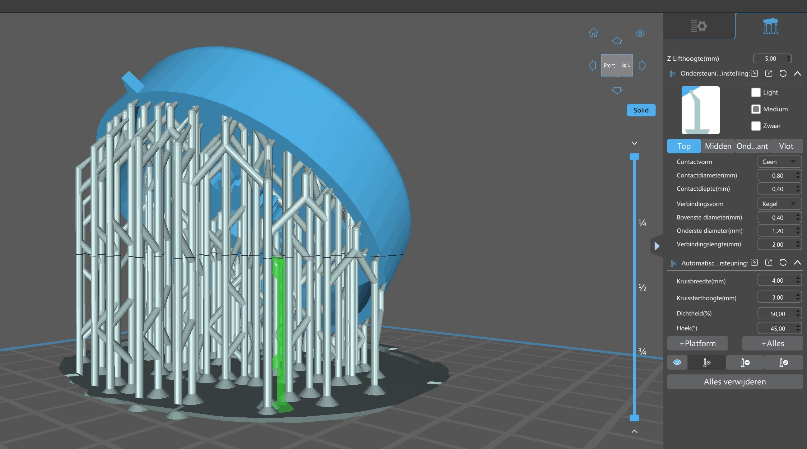This screenshot has width=807, height=449.
Task: Click the Alles verwijderen button
Action: (734, 381)
